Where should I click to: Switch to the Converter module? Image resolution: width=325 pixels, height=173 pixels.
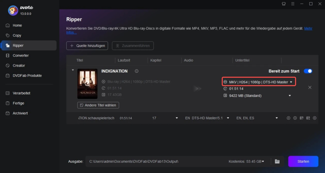tap(21, 55)
